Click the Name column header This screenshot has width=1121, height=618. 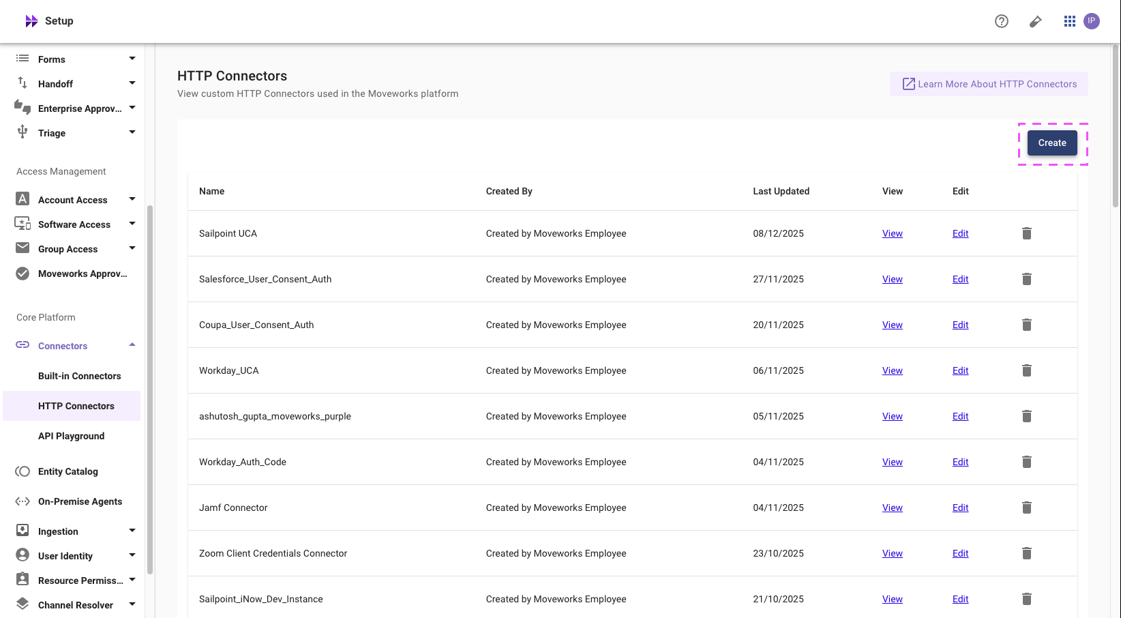click(211, 191)
